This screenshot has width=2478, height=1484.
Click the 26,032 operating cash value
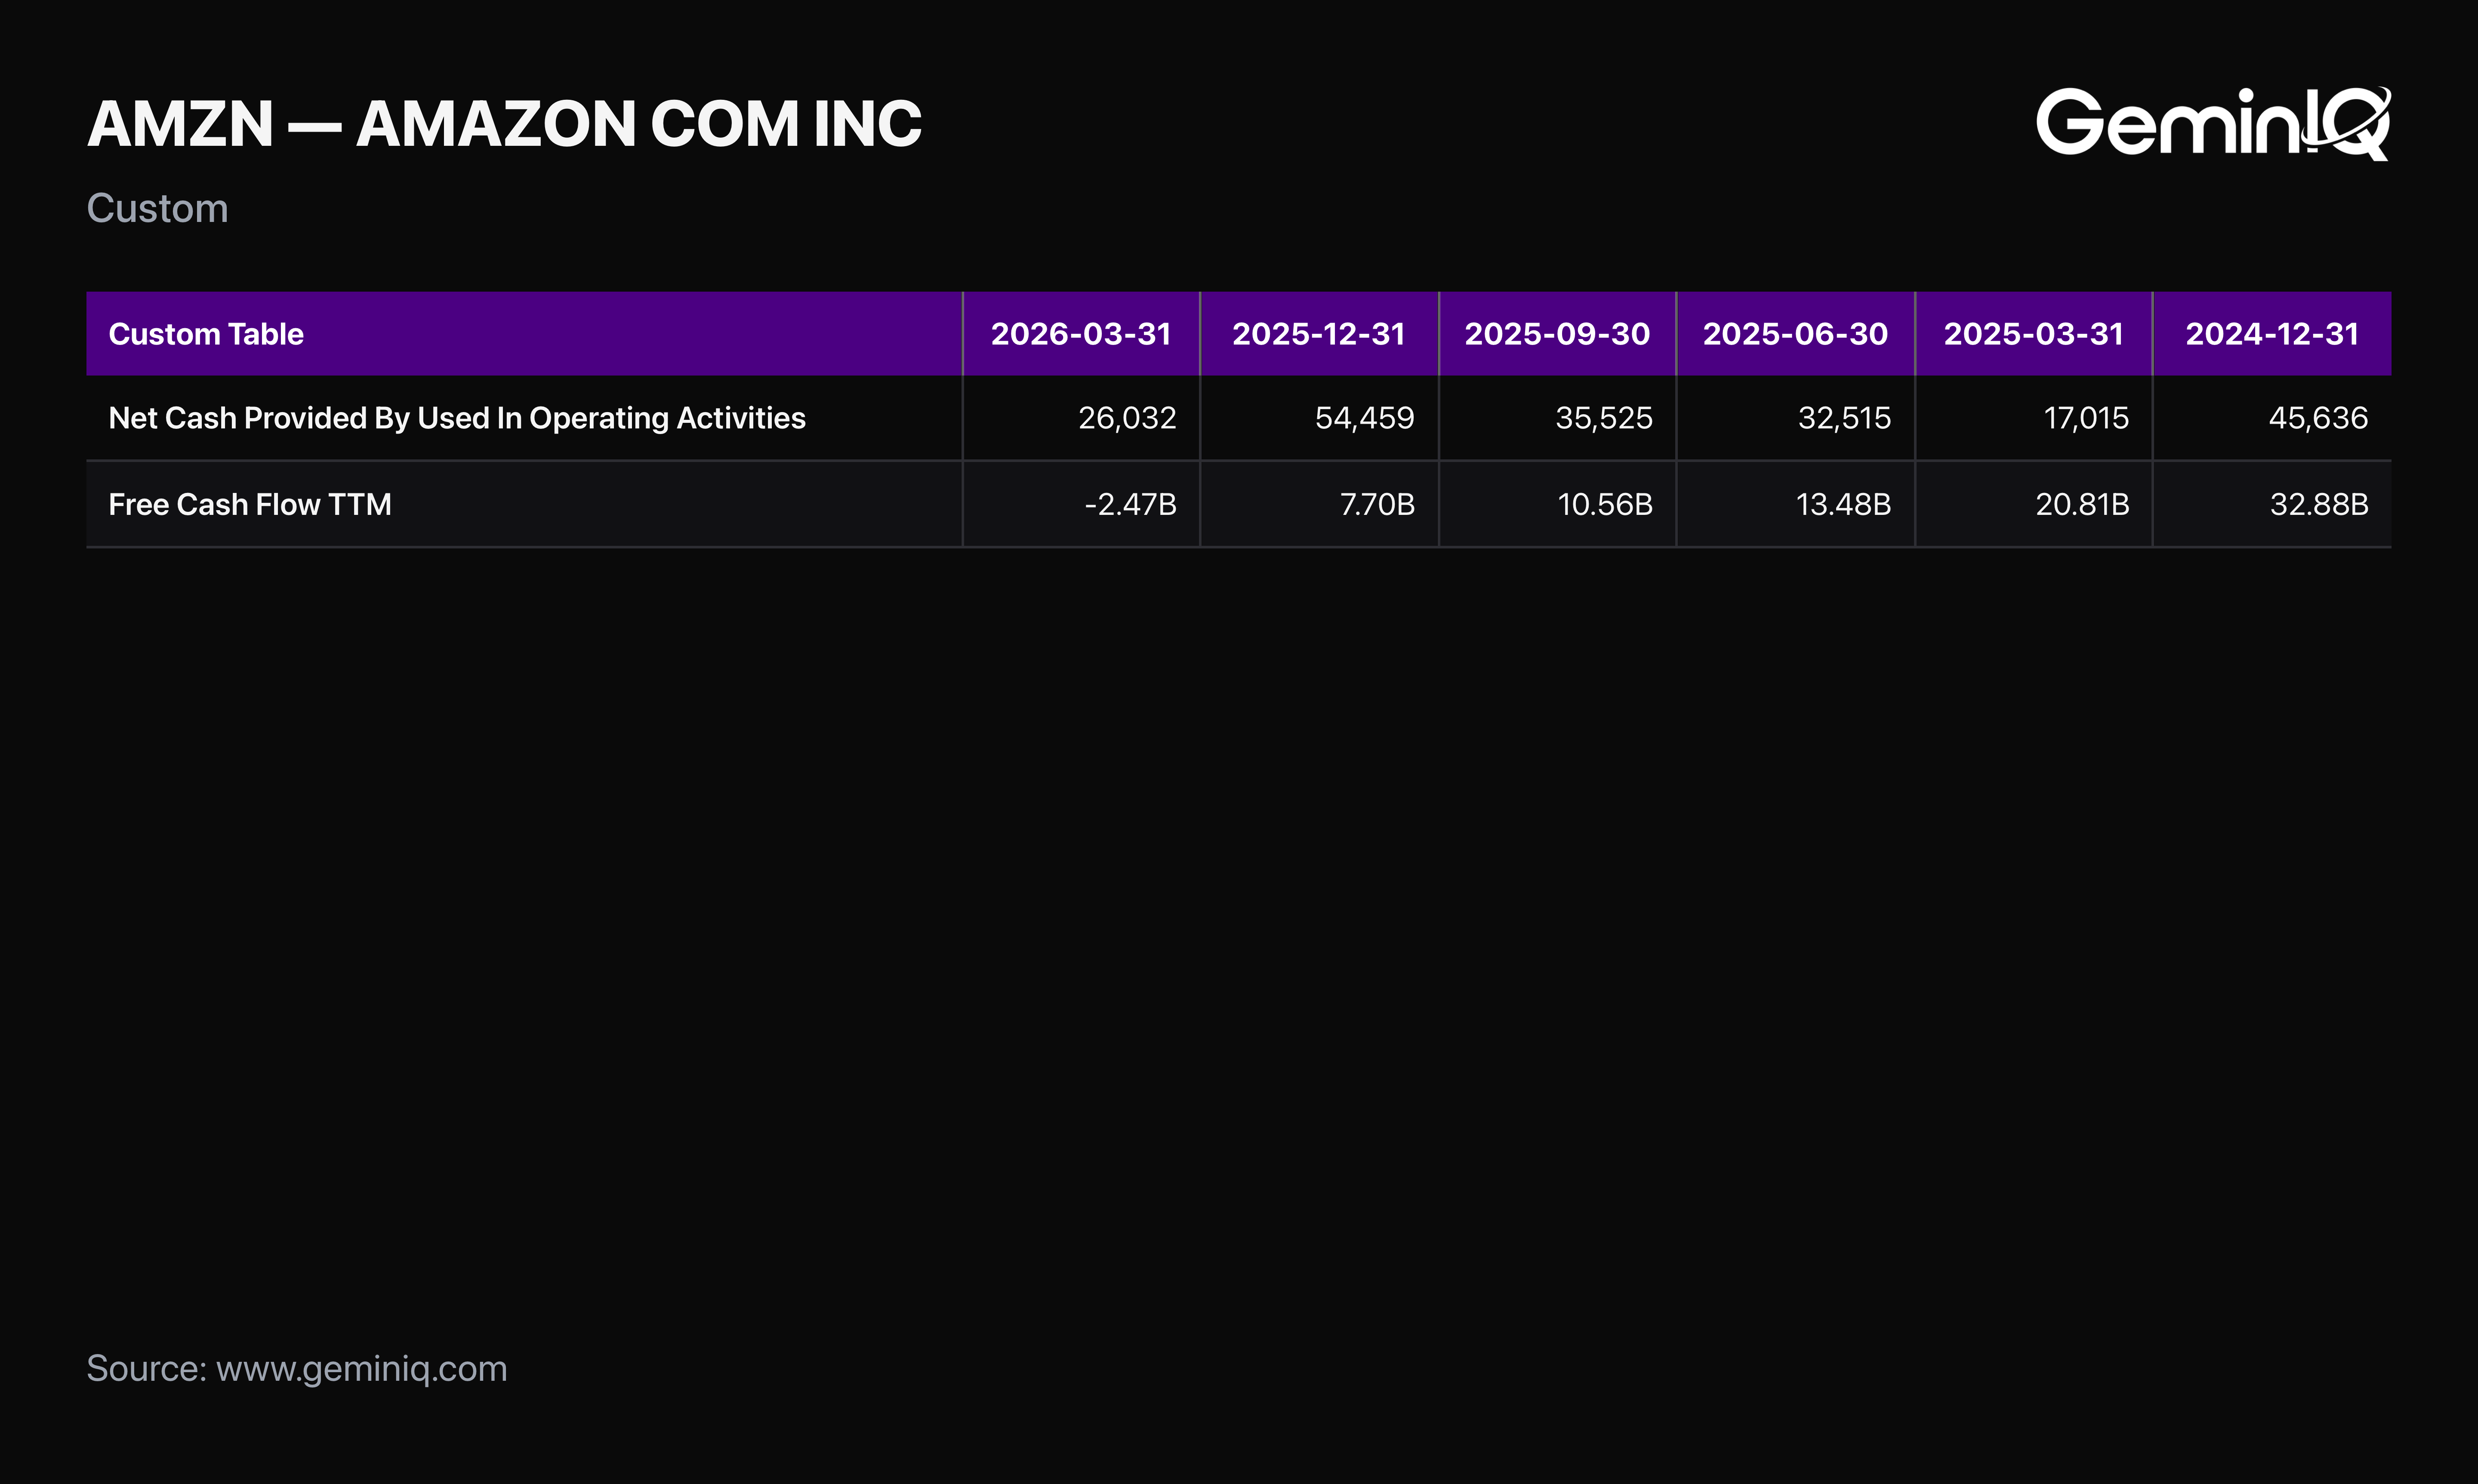click(x=1127, y=418)
